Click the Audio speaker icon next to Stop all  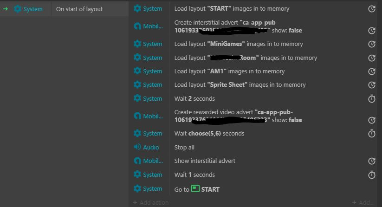pos(137,147)
